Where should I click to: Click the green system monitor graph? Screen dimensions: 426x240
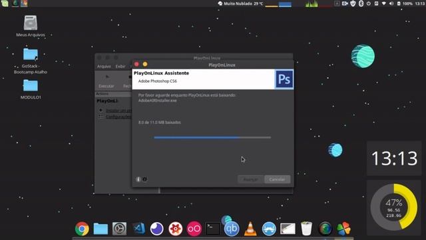(312, 3)
